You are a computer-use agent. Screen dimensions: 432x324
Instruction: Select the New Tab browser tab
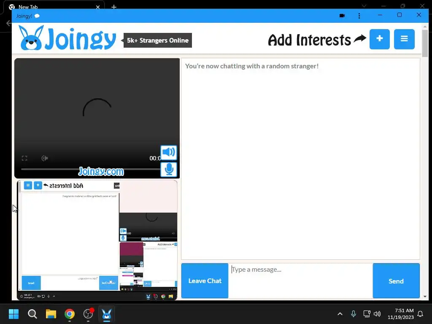[x=54, y=7]
